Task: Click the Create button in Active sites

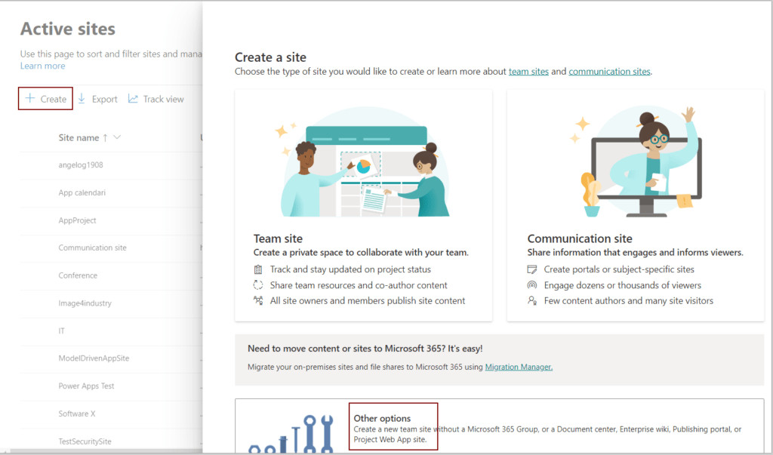Action: point(46,99)
